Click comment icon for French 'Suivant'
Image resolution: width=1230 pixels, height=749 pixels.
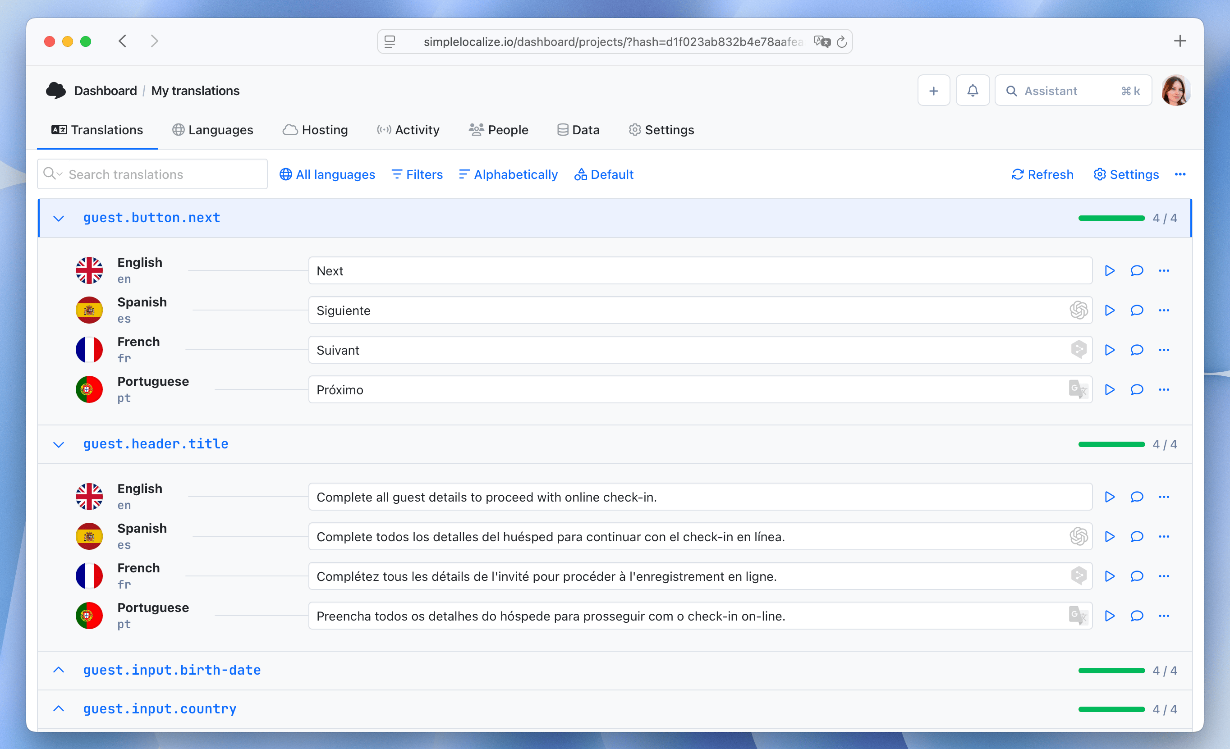(x=1137, y=350)
